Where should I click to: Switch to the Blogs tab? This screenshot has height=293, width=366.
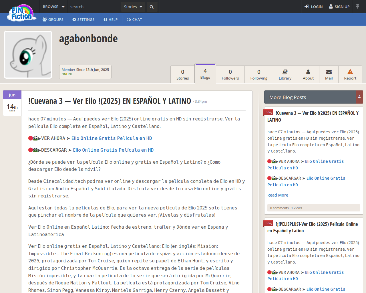205,74
